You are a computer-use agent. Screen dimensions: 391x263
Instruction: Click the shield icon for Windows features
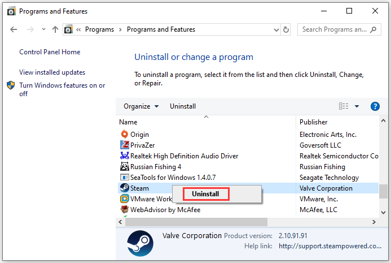(11, 85)
